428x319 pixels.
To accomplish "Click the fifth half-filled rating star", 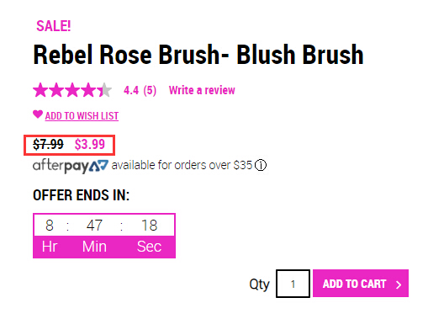I will (x=104, y=90).
